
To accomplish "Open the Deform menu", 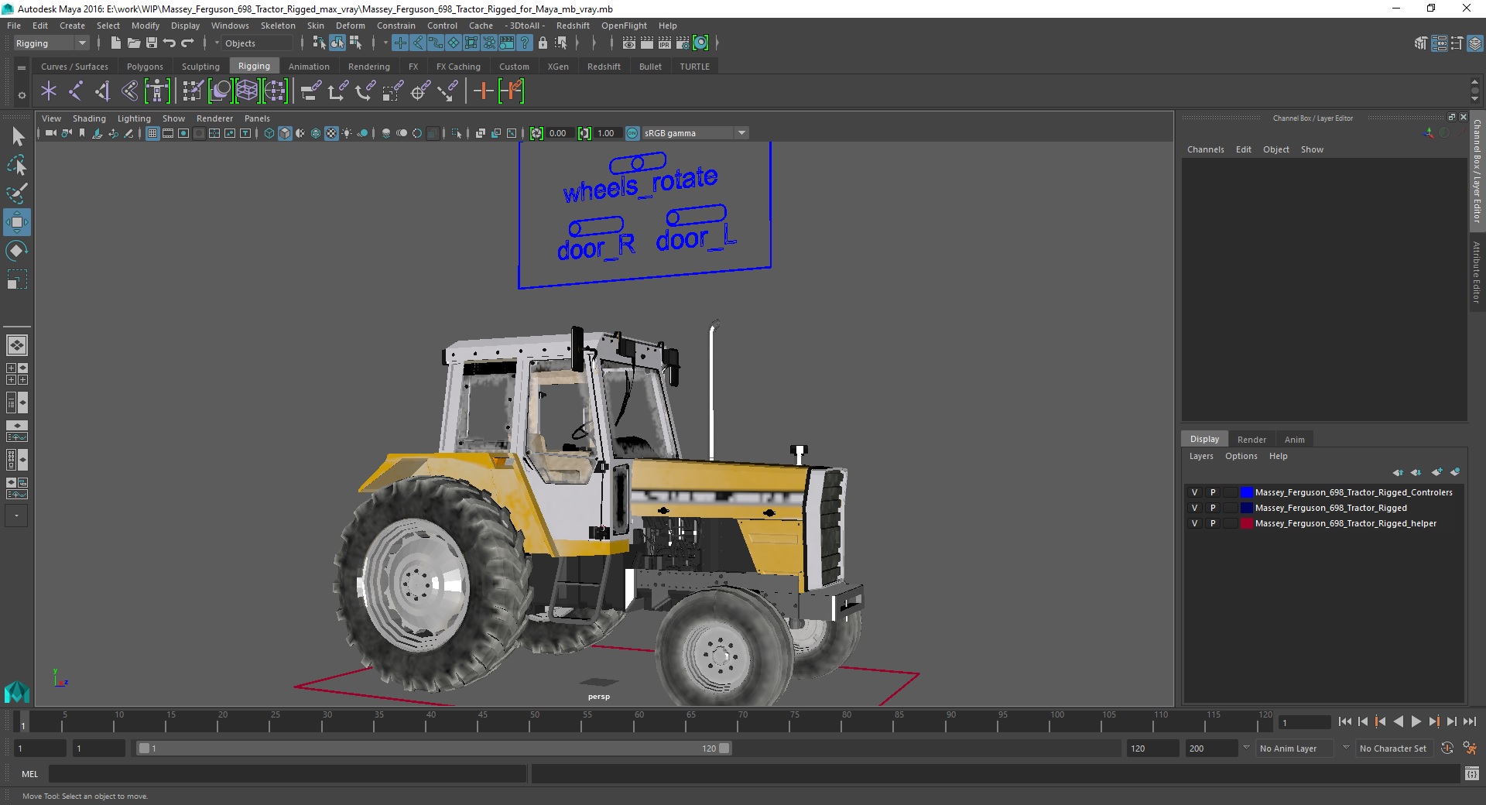I will (x=350, y=26).
